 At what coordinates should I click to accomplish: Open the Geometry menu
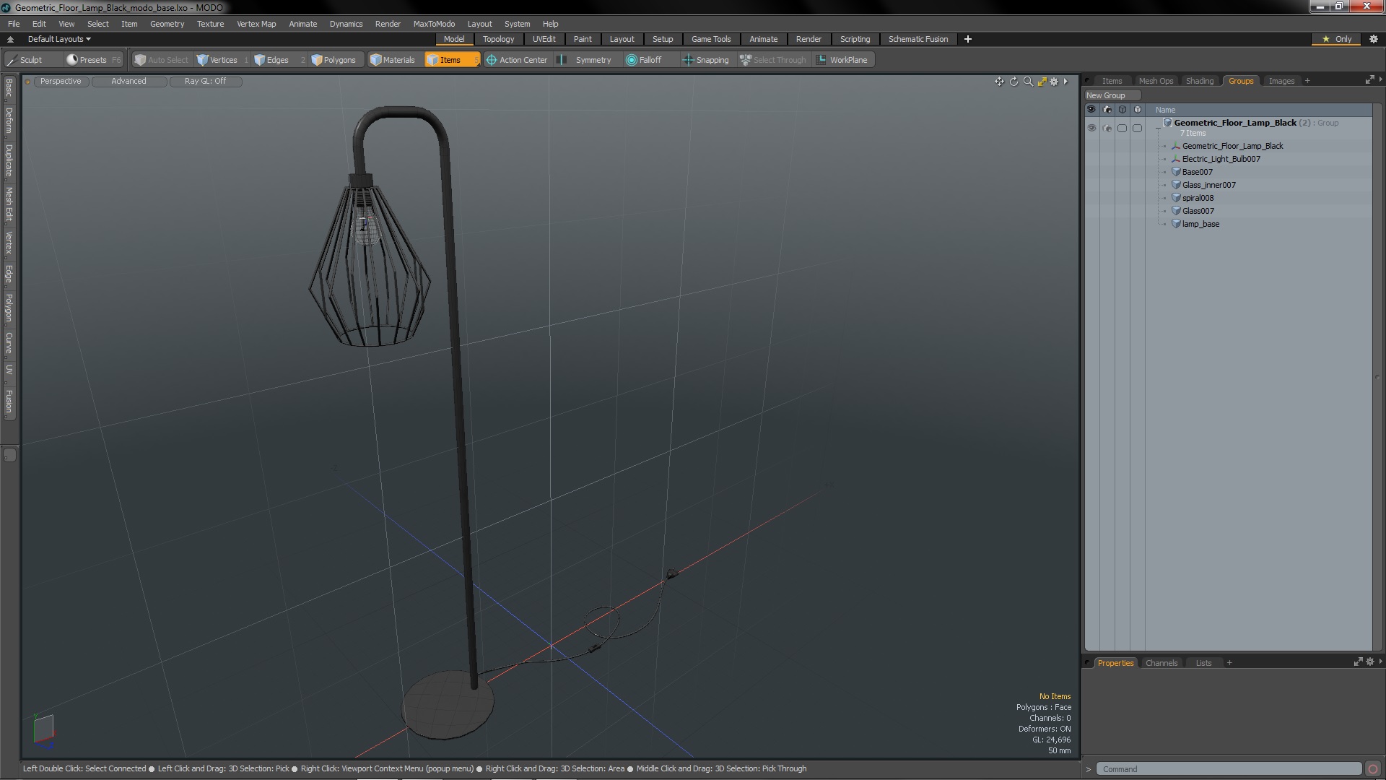pyautogui.click(x=167, y=24)
